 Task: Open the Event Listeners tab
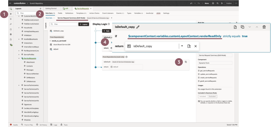tap(108, 13)
